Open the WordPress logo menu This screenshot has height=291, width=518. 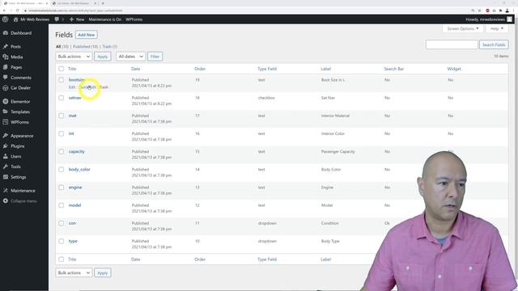tap(6, 19)
